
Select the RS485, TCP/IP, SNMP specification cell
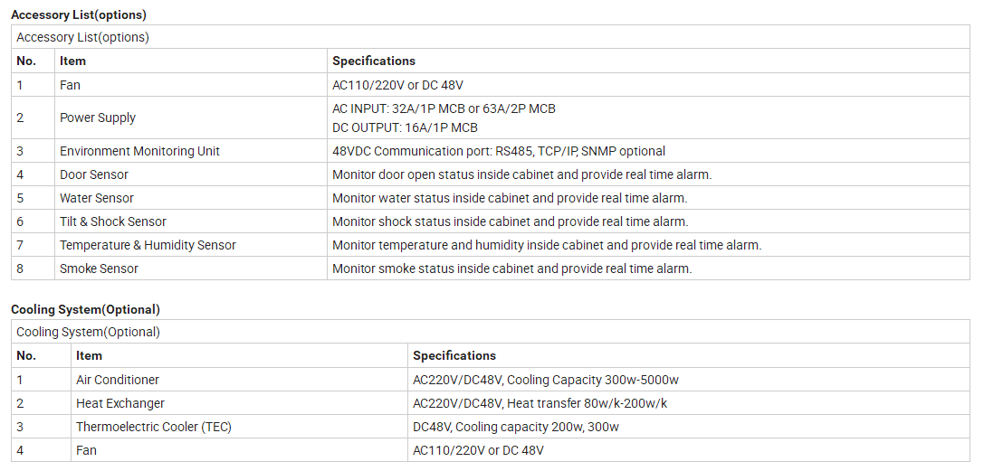click(499, 151)
